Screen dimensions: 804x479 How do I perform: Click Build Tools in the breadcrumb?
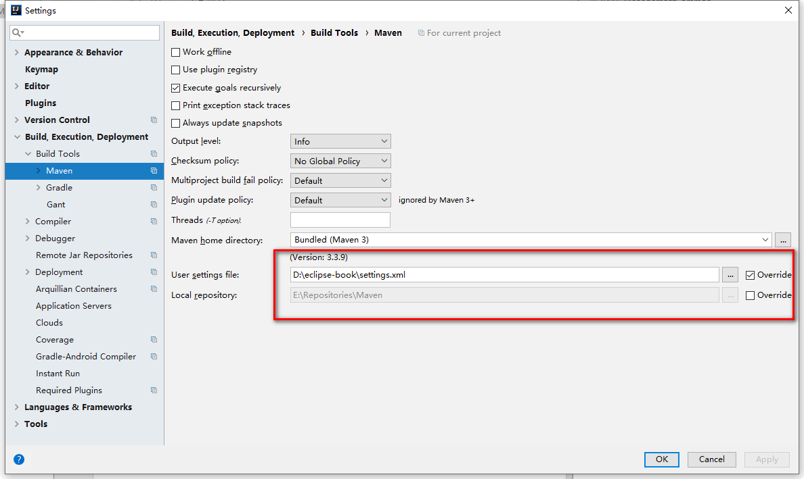pos(334,32)
